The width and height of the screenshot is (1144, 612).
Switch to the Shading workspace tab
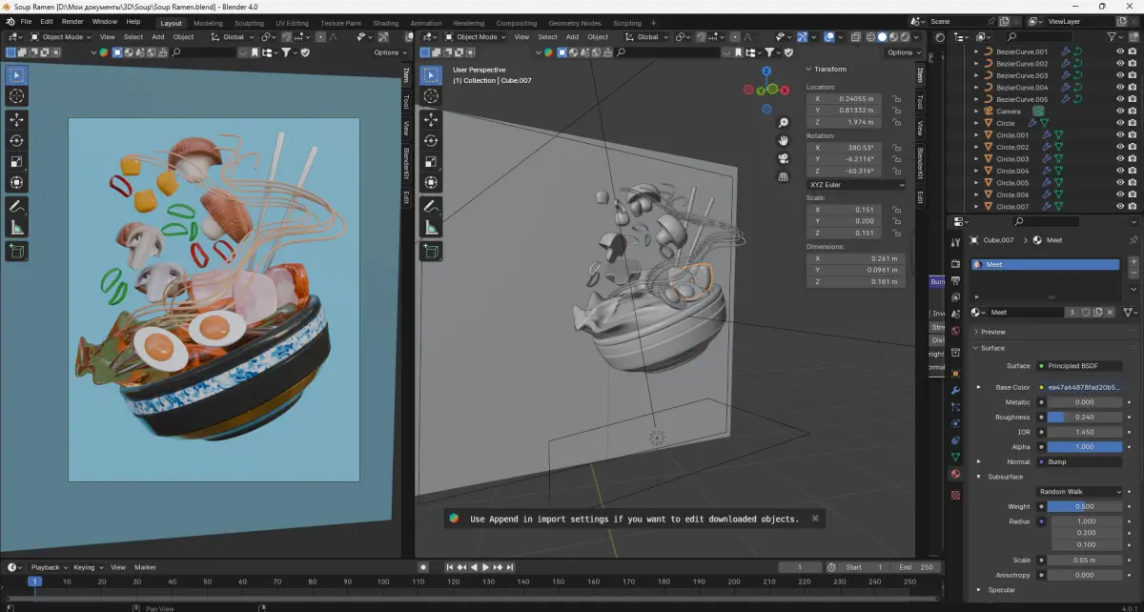pos(386,23)
